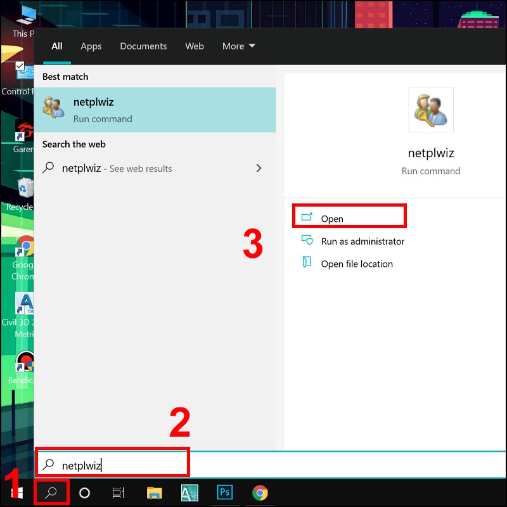Image resolution: width=507 pixels, height=507 pixels.
Task: Open File Explorer from the taskbar
Action: coord(154,492)
